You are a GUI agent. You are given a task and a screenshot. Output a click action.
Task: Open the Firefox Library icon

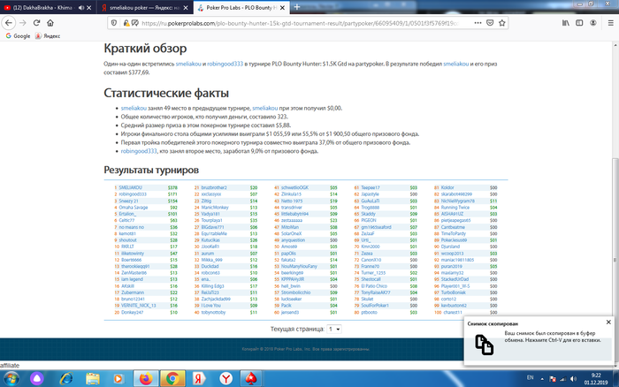566,23
